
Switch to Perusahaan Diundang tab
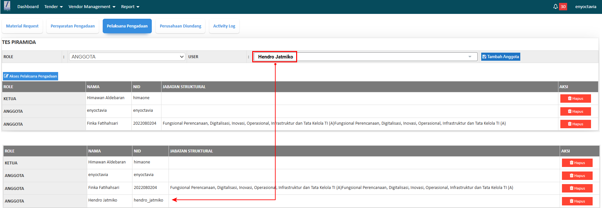[x=181, y=26]
